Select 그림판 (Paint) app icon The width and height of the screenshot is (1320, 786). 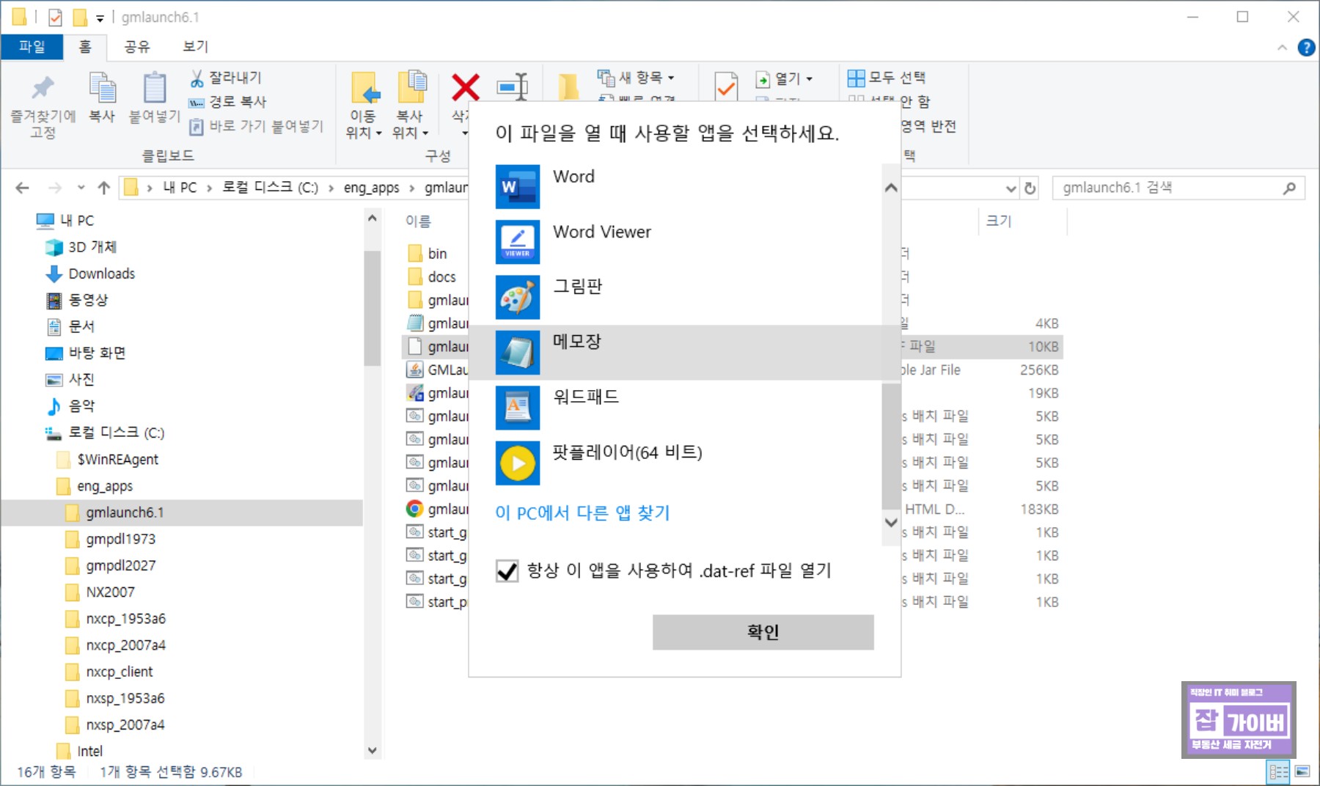[x=518, y=297]
